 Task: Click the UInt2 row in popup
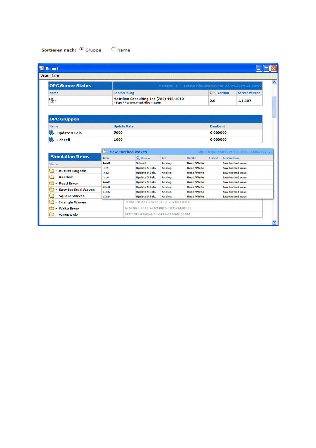(x=187, y=192)
